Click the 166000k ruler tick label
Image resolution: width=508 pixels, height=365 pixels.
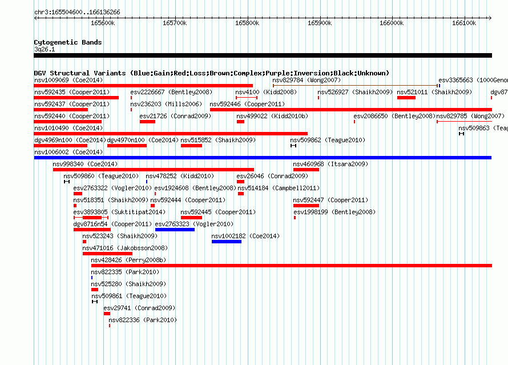tap(392, 23)
